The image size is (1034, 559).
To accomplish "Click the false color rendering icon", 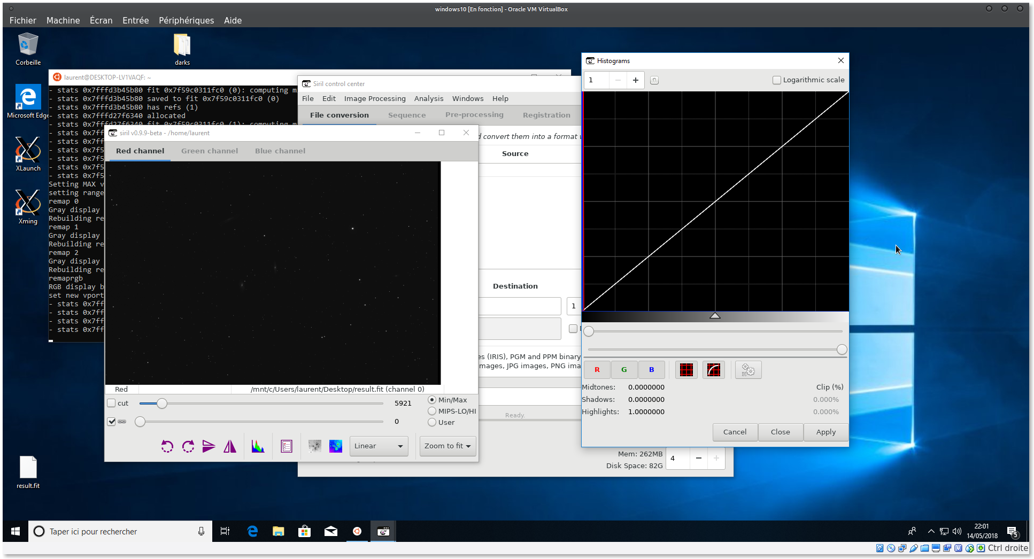I will (336, 446).
